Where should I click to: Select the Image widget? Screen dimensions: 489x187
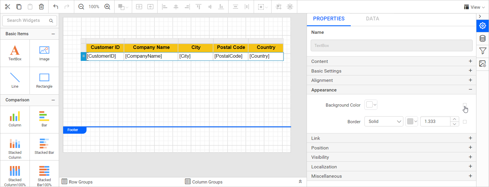[44, 53]
